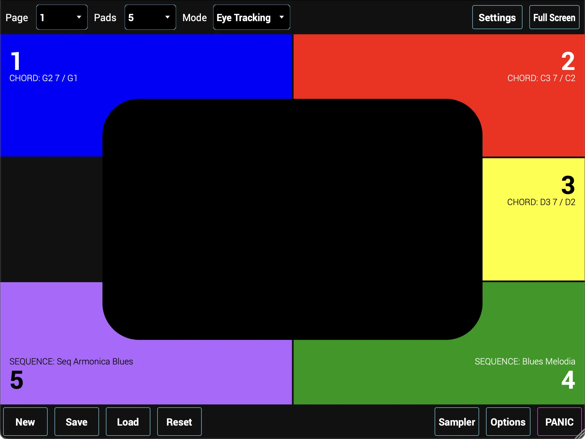Open the Sampler
The height and width of the screenshot is (439, 585).
pos(456,421)
